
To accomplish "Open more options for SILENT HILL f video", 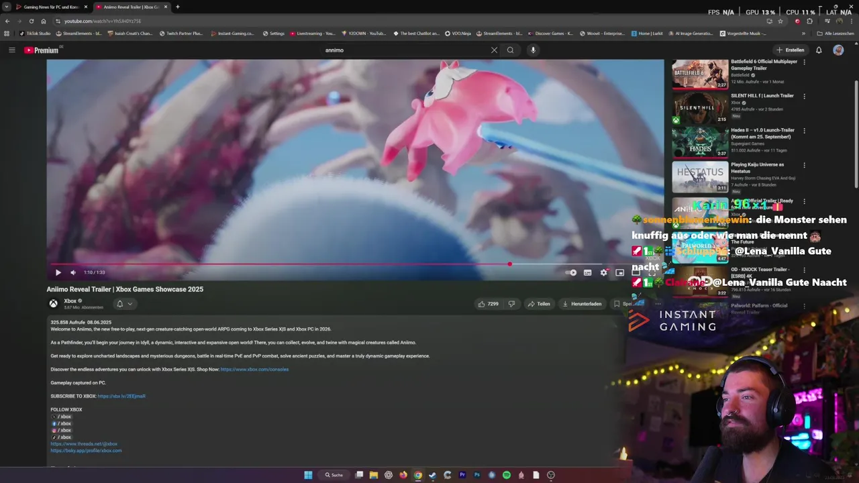I will 804,97.
